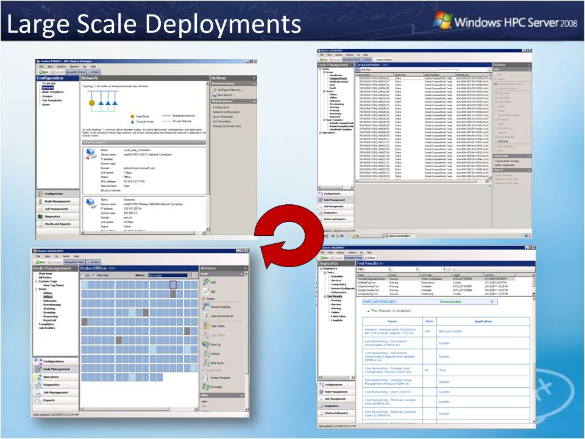Open Node menu in heat map window
Image resolution: width=585 pixels, height=439 pixels.
66,257
